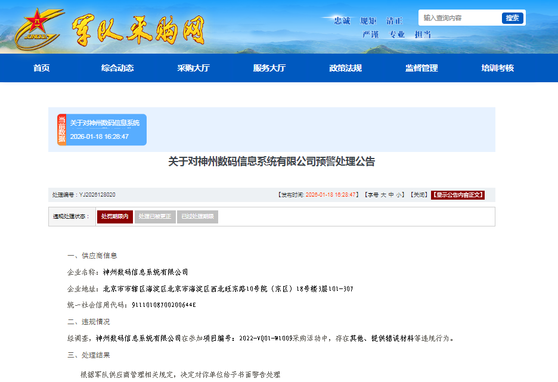Select the 处理已被更正 status tab
Image resolution: width=558 pixels, height=382 pixels.
[x=154, y=217]
